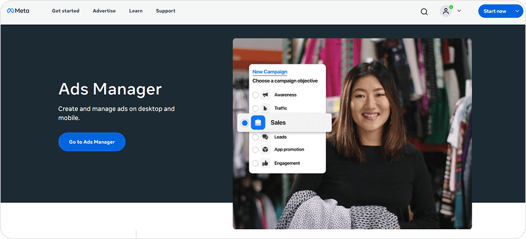Image resolution: width=526 pixels, height=239 pixels.
Task: Expand the account dropdown chevron
Action: [459, 11]
